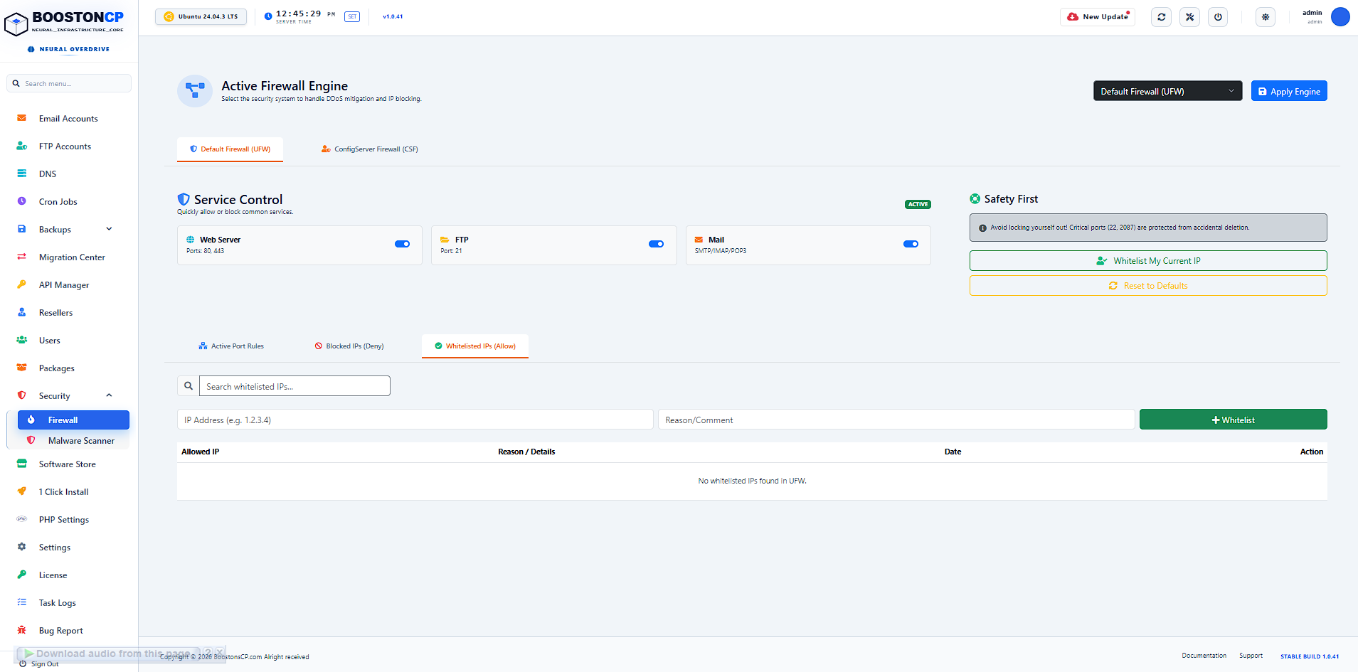Open the Default Firewall (UFW) engine dropdown

click(1167, 91)
